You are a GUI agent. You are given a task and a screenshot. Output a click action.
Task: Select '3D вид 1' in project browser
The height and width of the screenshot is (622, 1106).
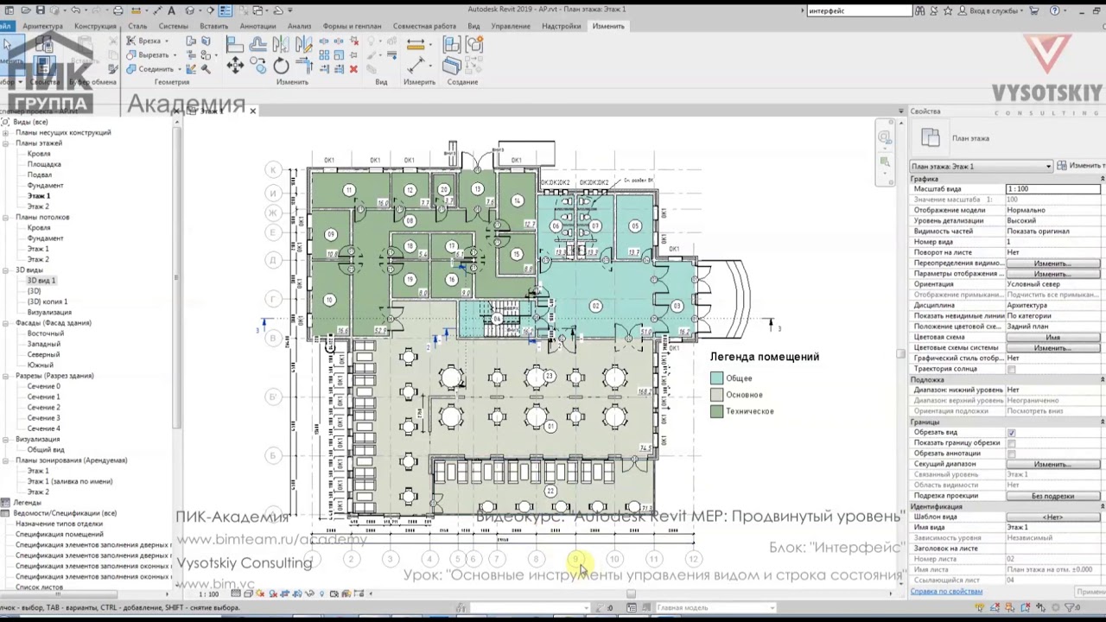pyautogui.click(x=41, y=281)
